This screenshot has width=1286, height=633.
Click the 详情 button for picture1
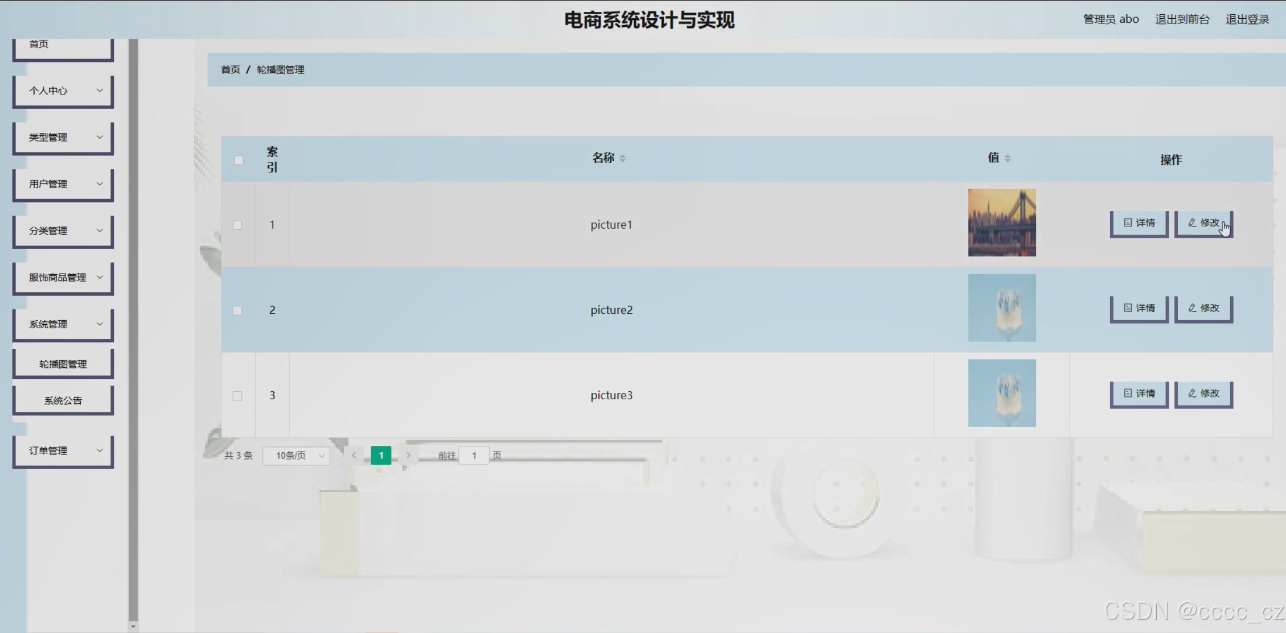click(x=1139, y=223)
